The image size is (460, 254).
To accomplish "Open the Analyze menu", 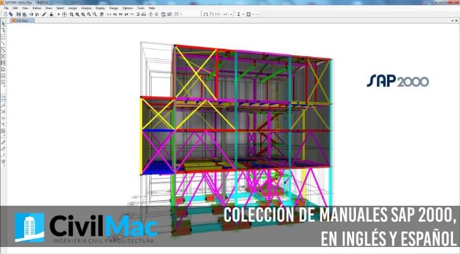I will pyautogui.click(x=85, y=8).
